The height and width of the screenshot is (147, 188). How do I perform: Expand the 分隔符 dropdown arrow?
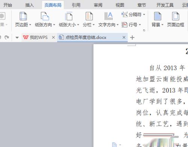tap(144, 15)
